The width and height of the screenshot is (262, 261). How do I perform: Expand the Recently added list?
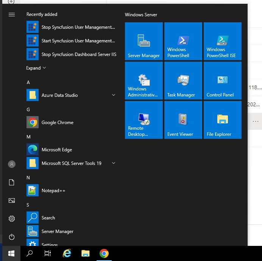coord(36,68)
